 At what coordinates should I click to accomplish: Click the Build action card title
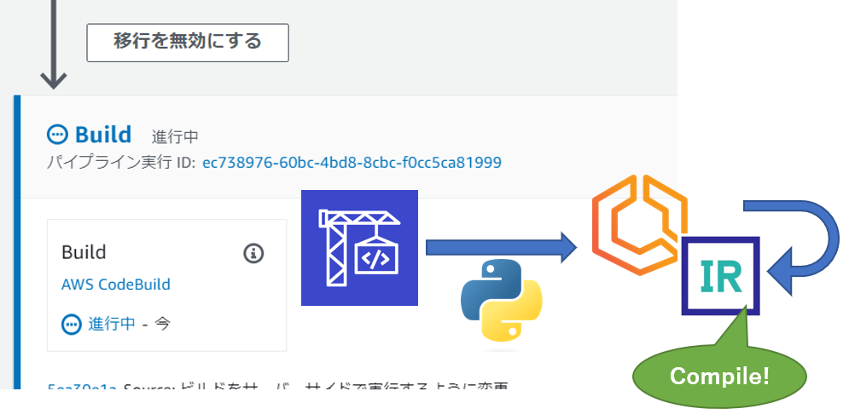[84, 252]
